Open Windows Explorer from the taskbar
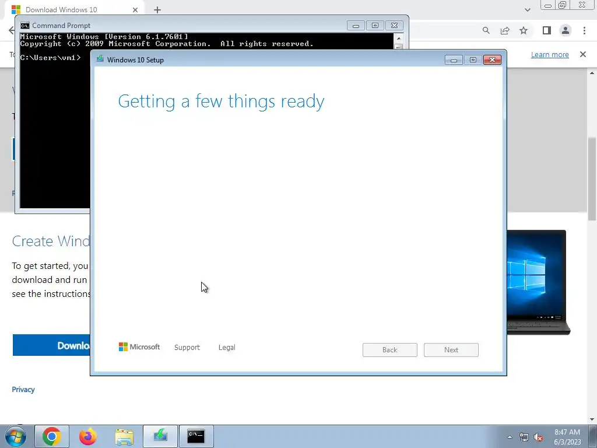Viewport: 597px width, 448px height. [x=124, y=436]
